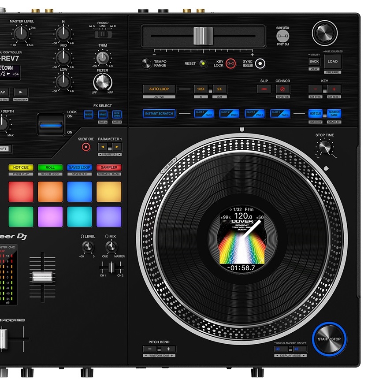Raise key with KEY plus button

pos(334,89)
